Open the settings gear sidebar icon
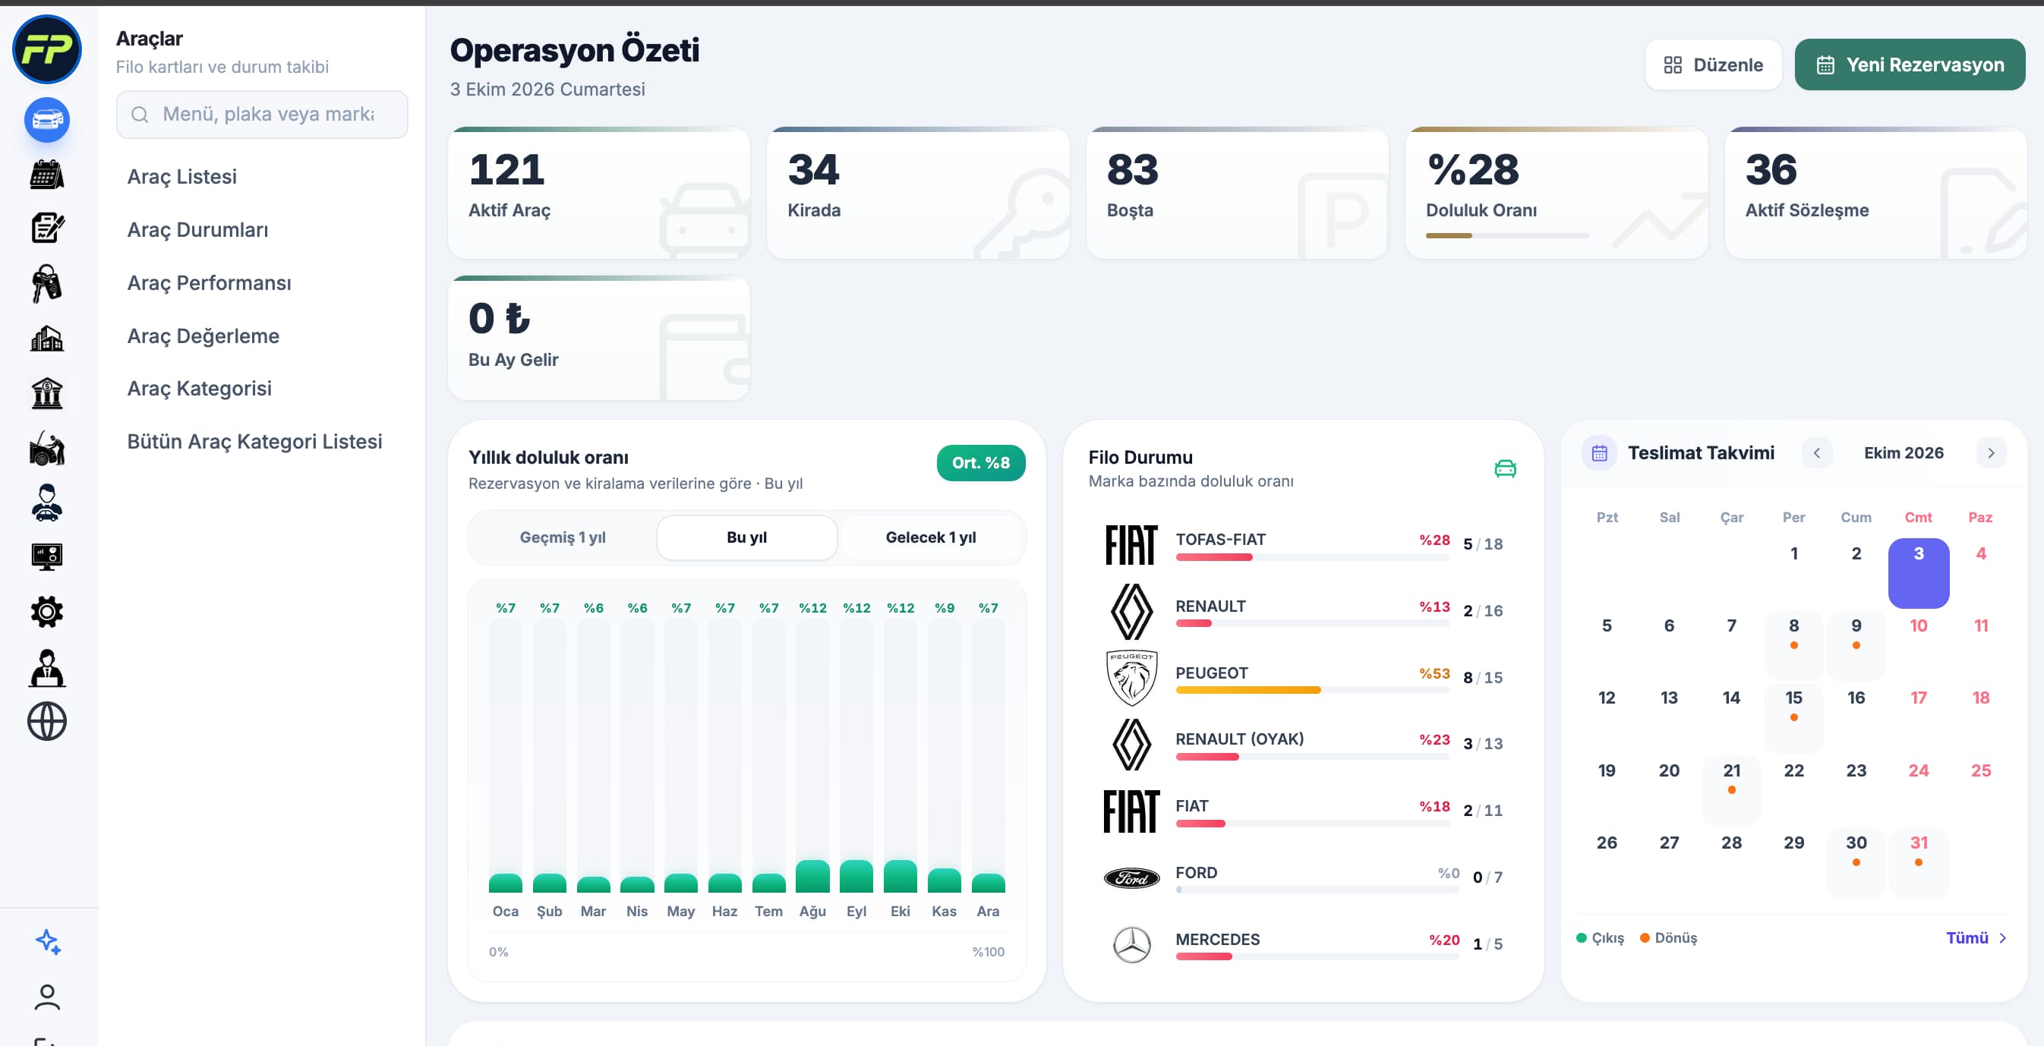The height and width of the screenshot is (1046, 2044). pos(47,613)
